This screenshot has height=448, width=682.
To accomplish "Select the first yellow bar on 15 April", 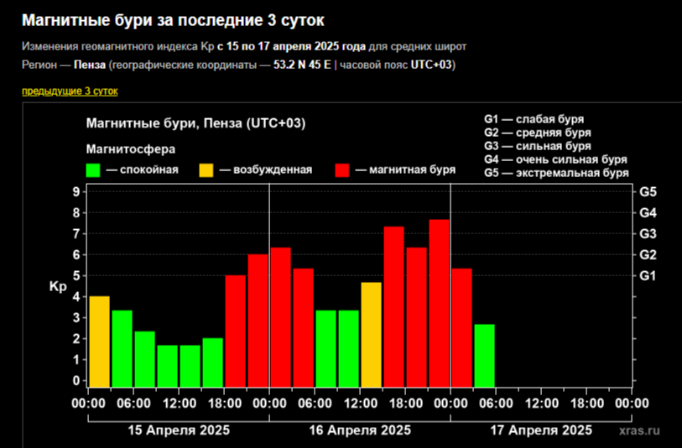I will (99, 342).
